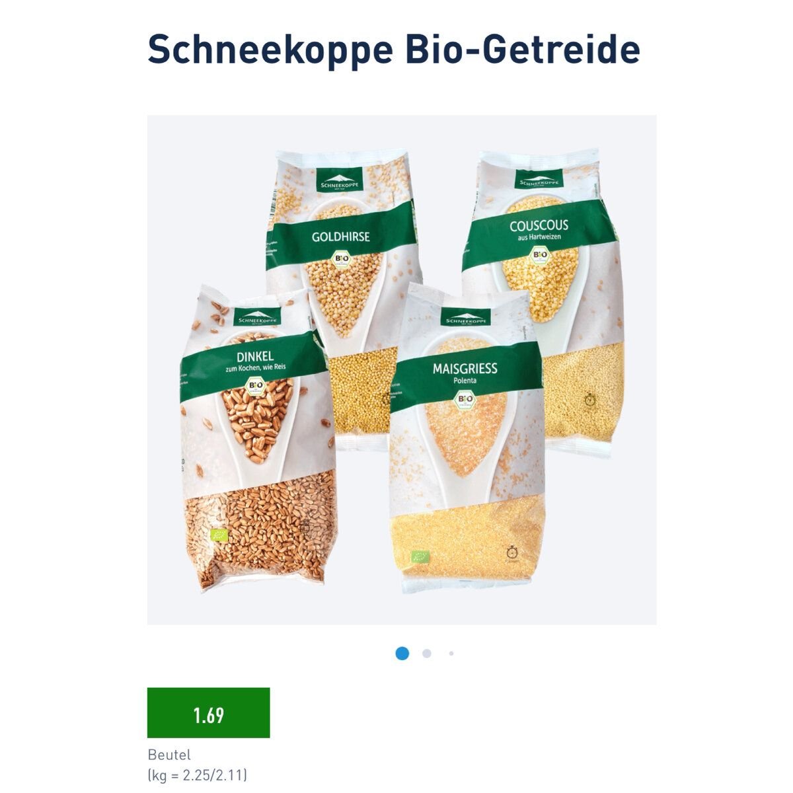Click EU organic leaf logo on Dinkel bag
The image size is (793, 793).
(219, 536)
